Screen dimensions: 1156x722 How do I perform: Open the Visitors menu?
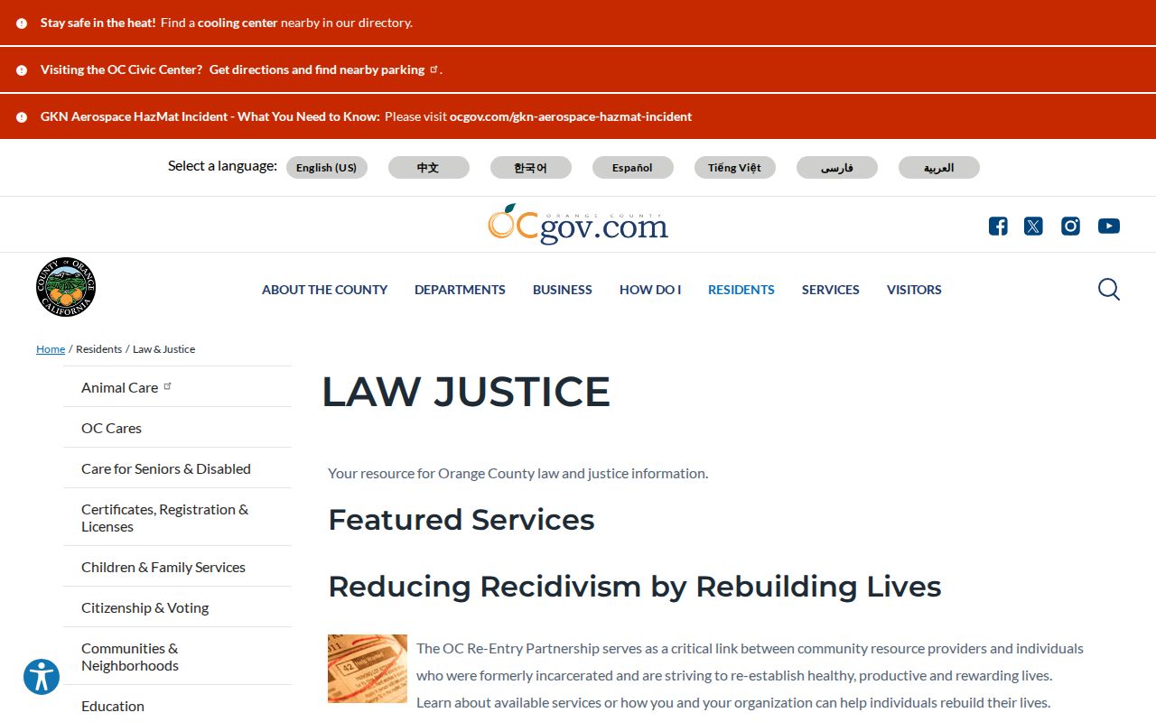914,290
